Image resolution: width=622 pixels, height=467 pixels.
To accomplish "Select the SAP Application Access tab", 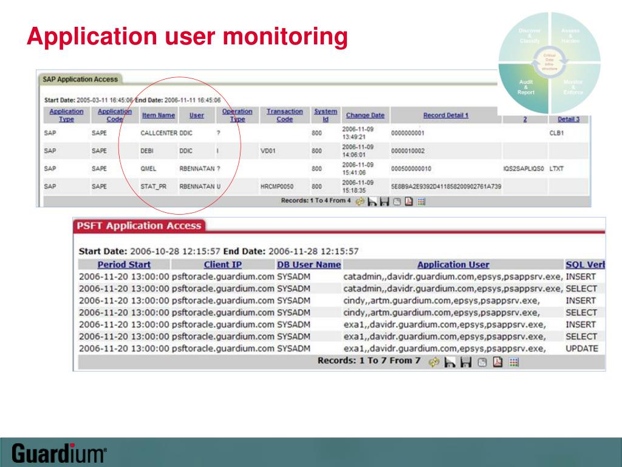I will [80, 79].
